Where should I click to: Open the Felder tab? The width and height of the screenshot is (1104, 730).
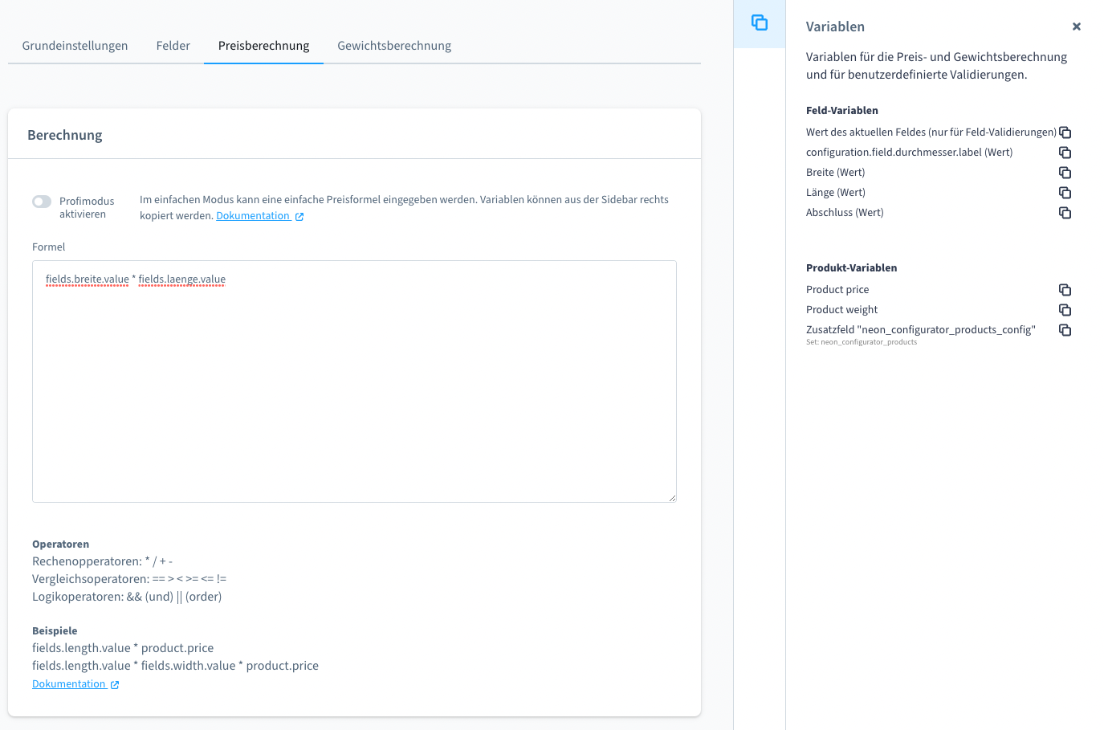[x=173, y=46]
